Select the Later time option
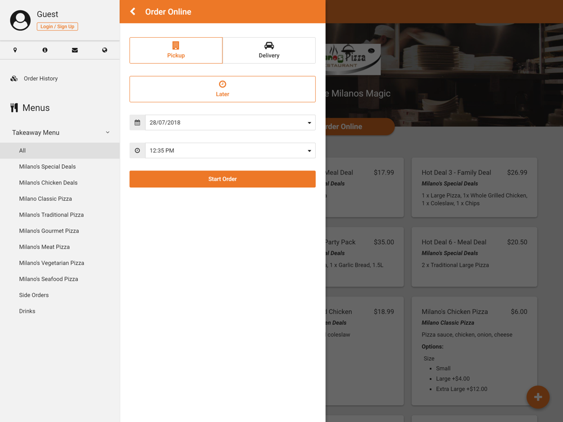Viewport: 563px width, 422px height. [x=222, y=89]
